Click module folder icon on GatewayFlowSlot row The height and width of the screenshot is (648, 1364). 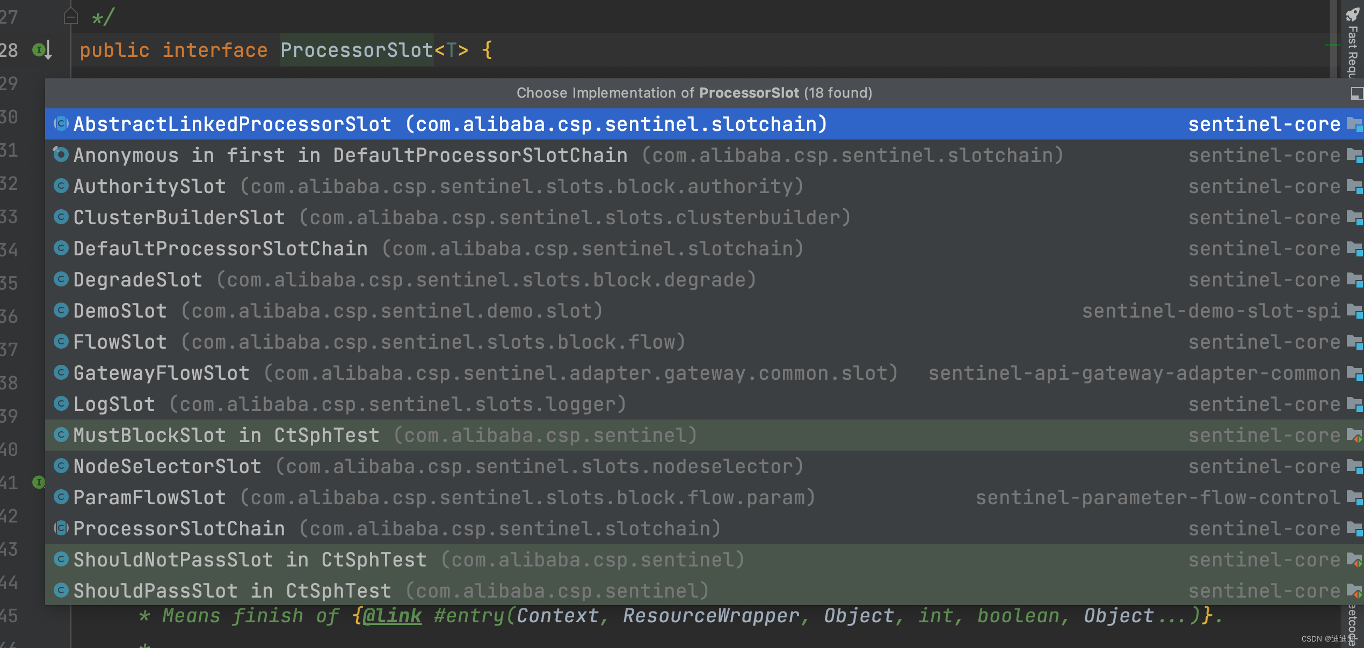1354,373
